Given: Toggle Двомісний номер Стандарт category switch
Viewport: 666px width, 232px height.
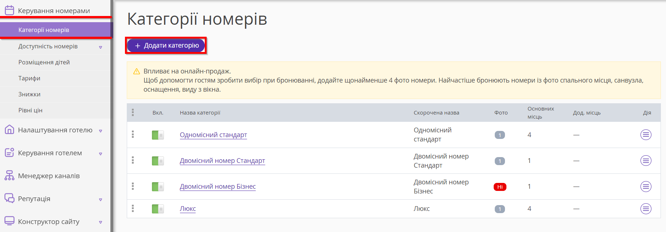Looking at the screenshot, I should [158, 161].
